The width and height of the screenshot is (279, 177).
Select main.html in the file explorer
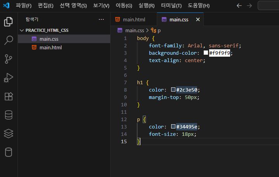(x=50, y=47)
